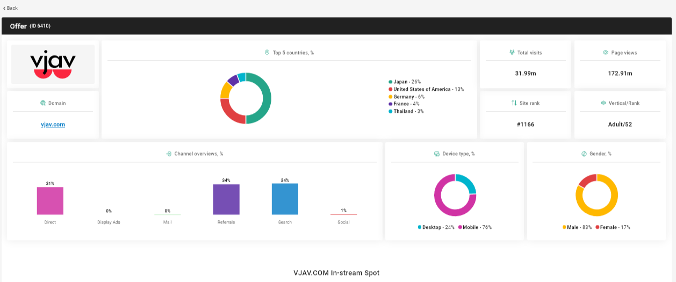The height and width of the screenshot is (282, 676).
Task: Click the Channel overviews icon
Action: (x=169, y=154)
